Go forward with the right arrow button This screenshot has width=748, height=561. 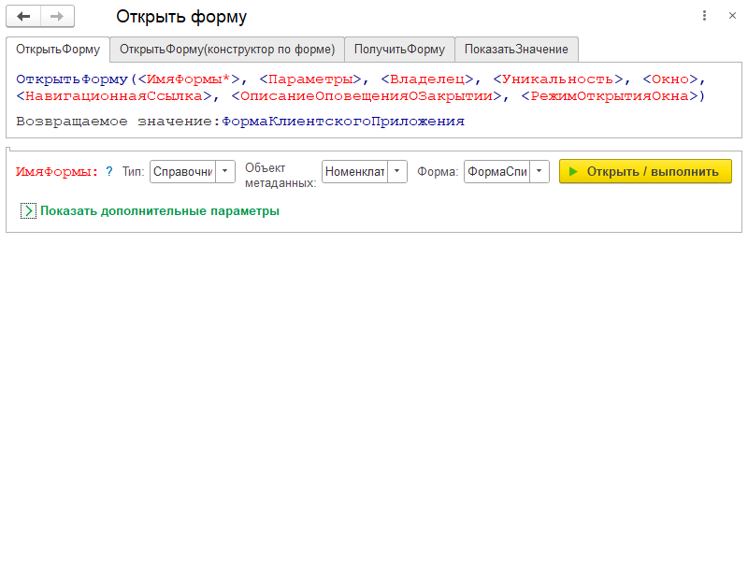[57, 16]
